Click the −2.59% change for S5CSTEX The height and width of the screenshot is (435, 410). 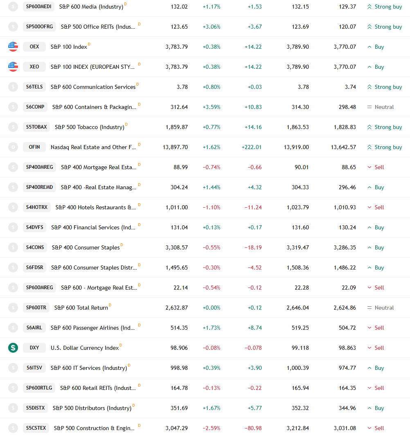[x=212, y=428]
